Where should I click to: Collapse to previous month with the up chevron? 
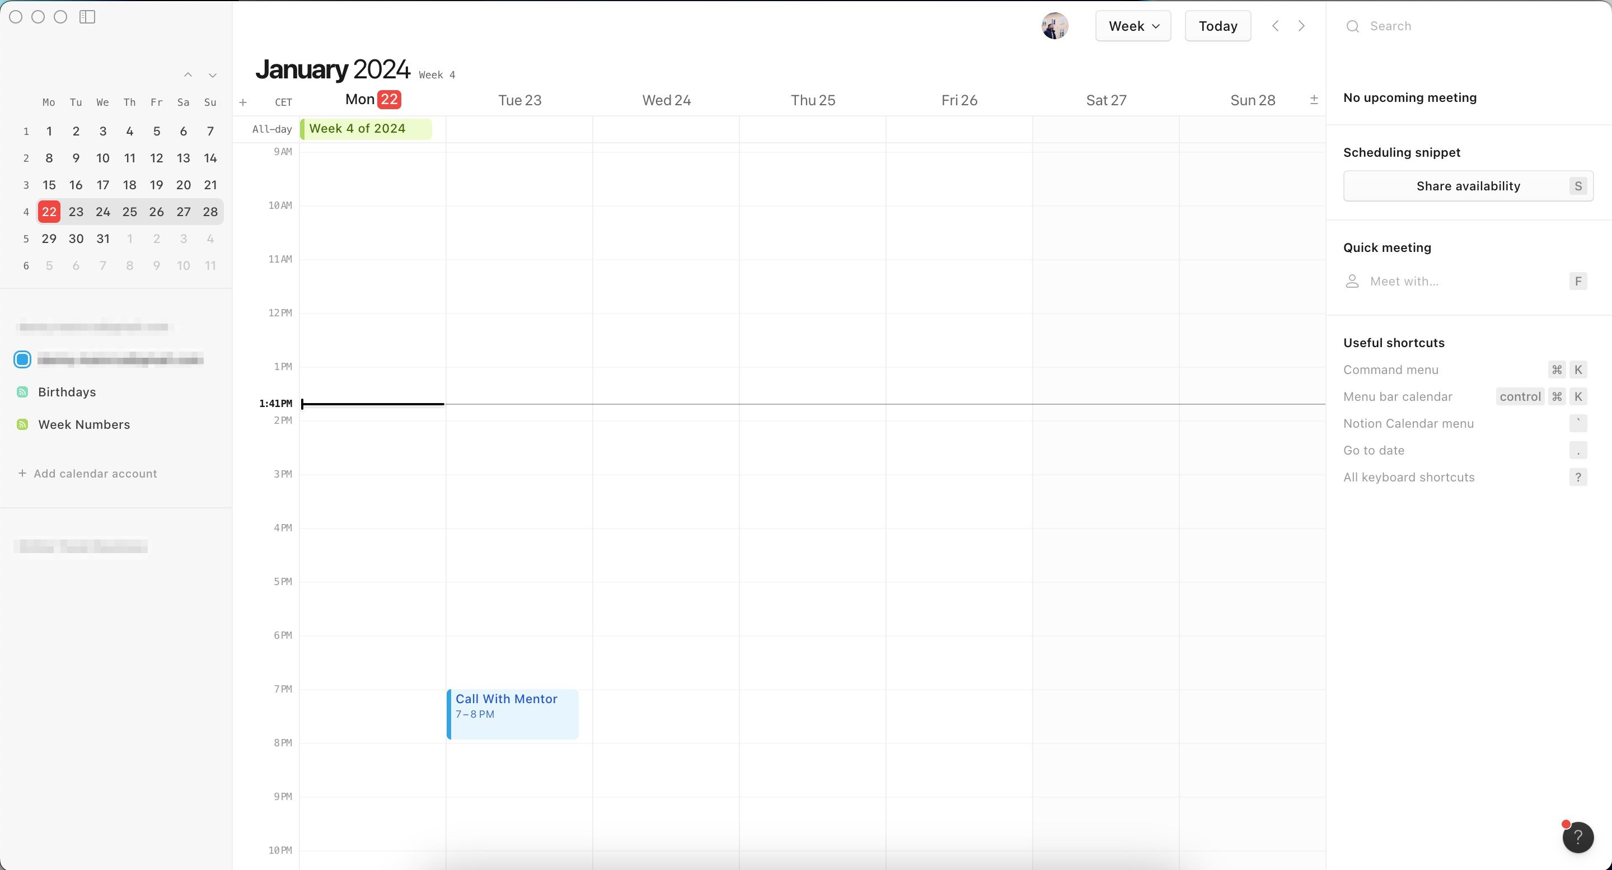click(189, 74)
